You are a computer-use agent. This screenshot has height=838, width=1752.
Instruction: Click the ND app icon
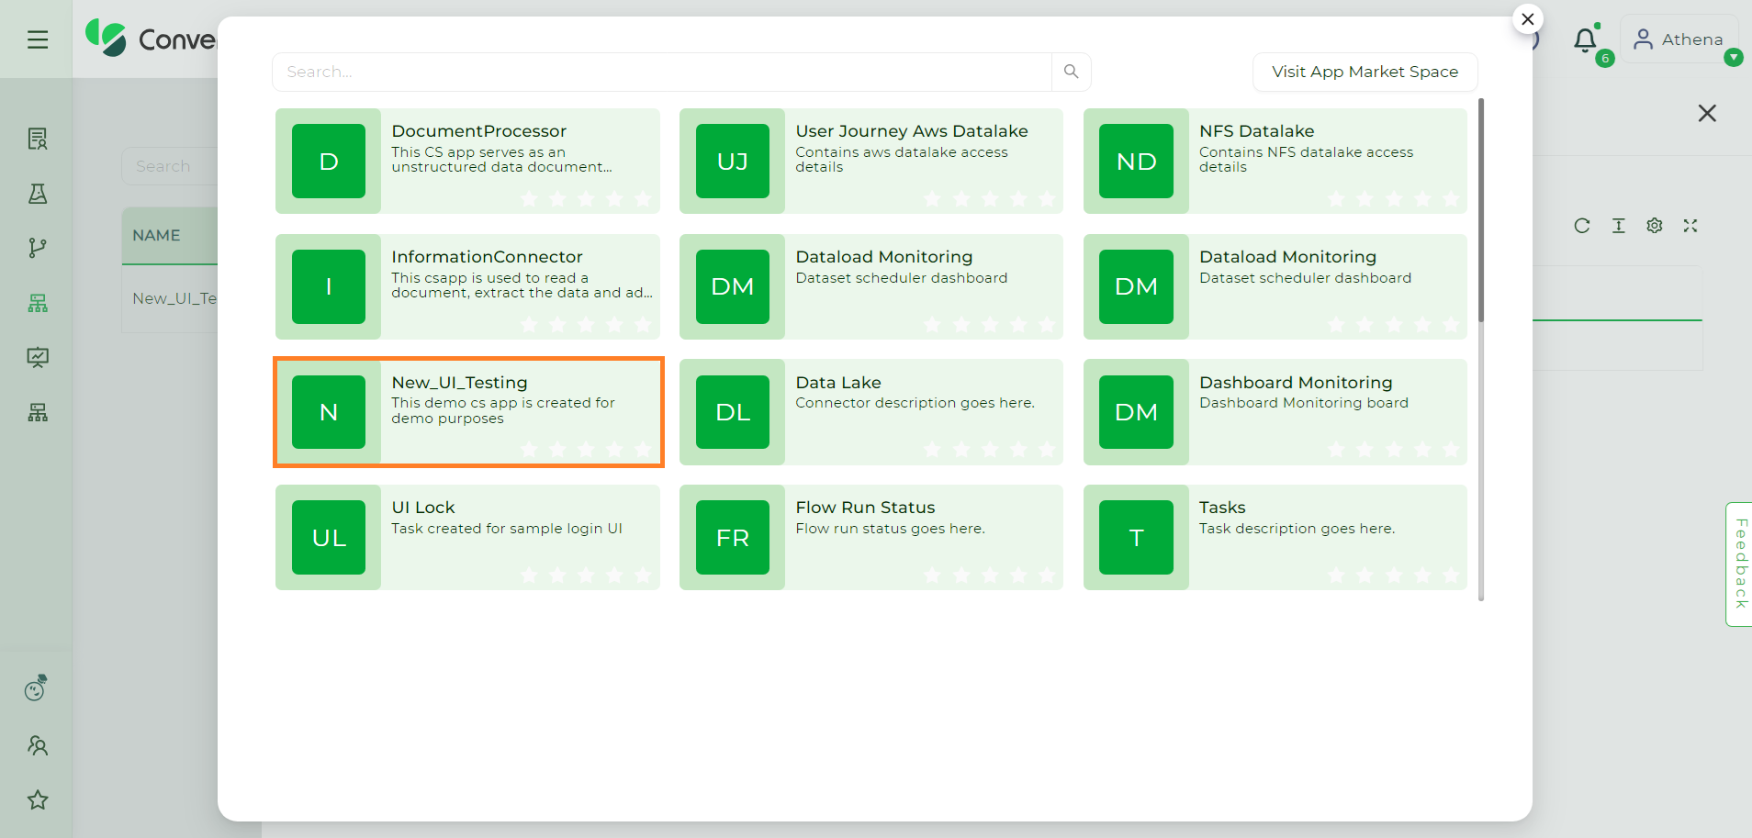point(1137,162)
